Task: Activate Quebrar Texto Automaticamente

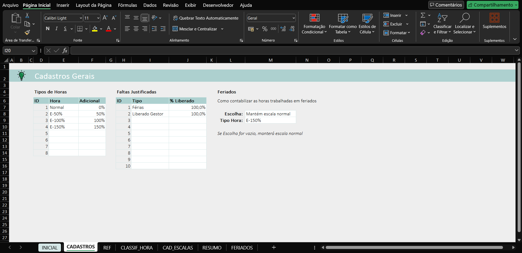Action: click(205, 18)
